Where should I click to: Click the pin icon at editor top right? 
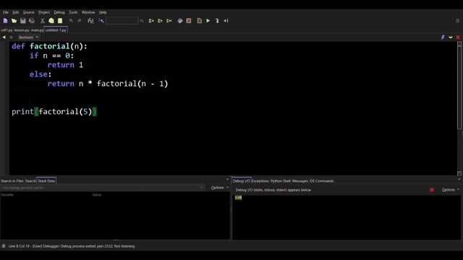(443, 37)
